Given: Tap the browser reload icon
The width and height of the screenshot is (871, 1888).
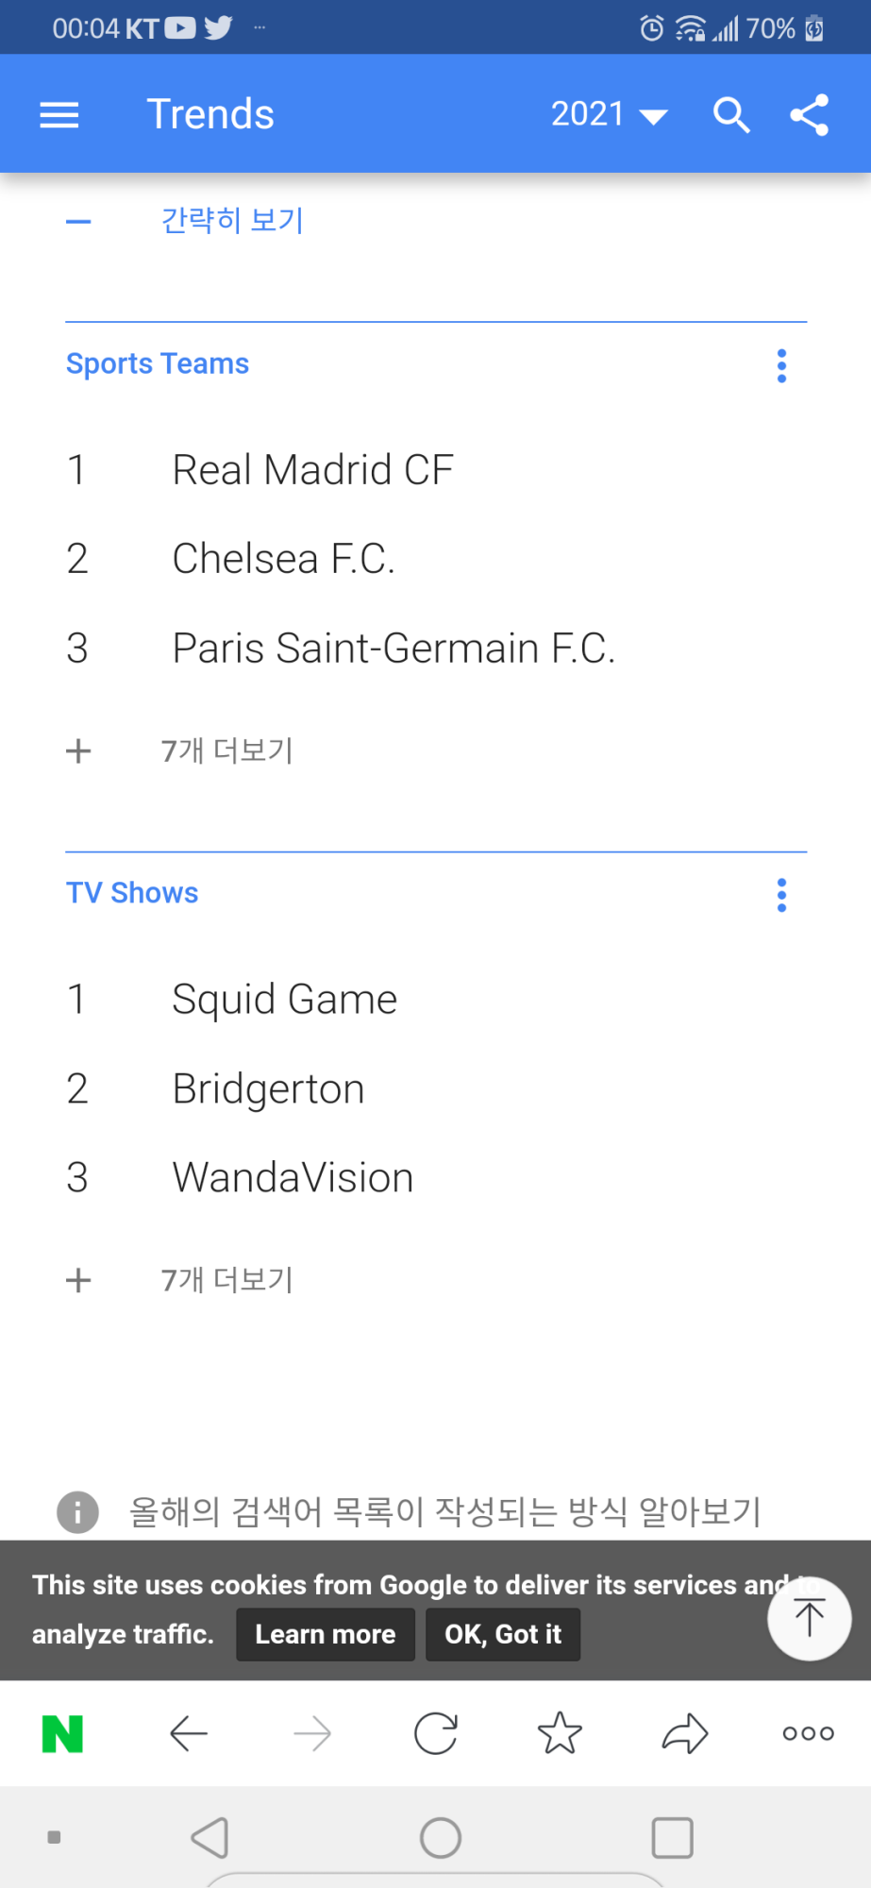Looking at the screenshot, I should [x=436, y=1733].
